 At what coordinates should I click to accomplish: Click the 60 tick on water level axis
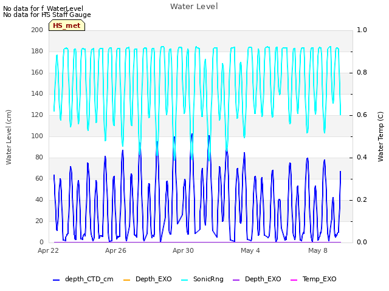[x=39, y=179]
